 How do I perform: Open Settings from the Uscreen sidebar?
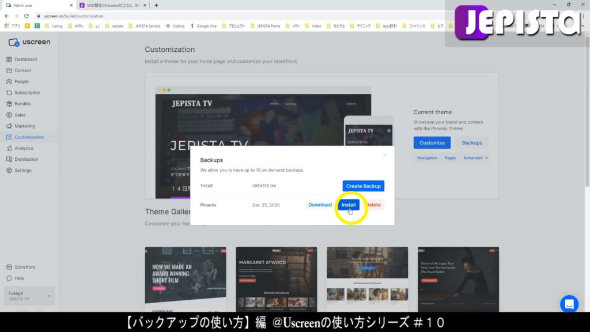[22, 170]
